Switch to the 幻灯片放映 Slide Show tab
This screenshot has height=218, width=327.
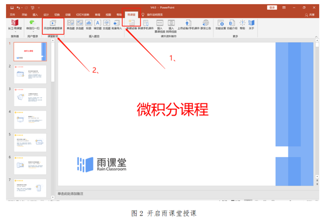pos(83,15)
